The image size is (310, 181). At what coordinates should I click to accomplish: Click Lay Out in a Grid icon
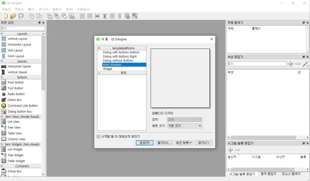[112, 16]
